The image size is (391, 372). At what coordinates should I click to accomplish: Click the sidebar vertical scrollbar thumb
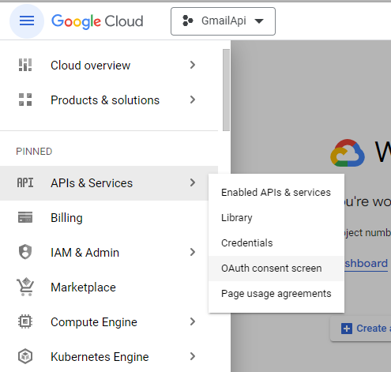coord(226,90)
